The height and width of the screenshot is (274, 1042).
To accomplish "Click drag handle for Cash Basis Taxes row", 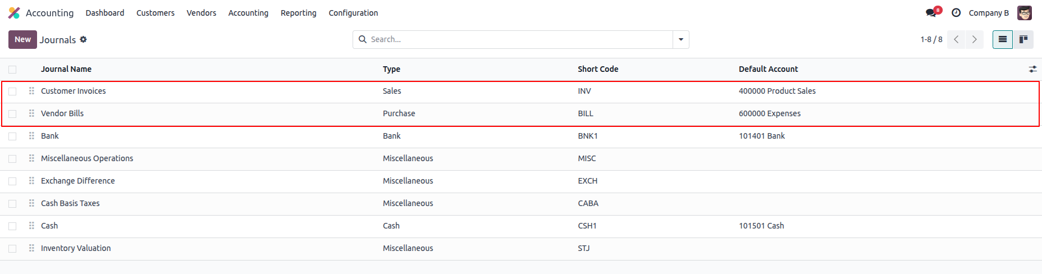I will 31,203.
